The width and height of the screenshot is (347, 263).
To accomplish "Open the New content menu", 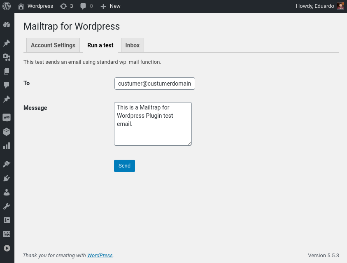I will coord(110,6).
